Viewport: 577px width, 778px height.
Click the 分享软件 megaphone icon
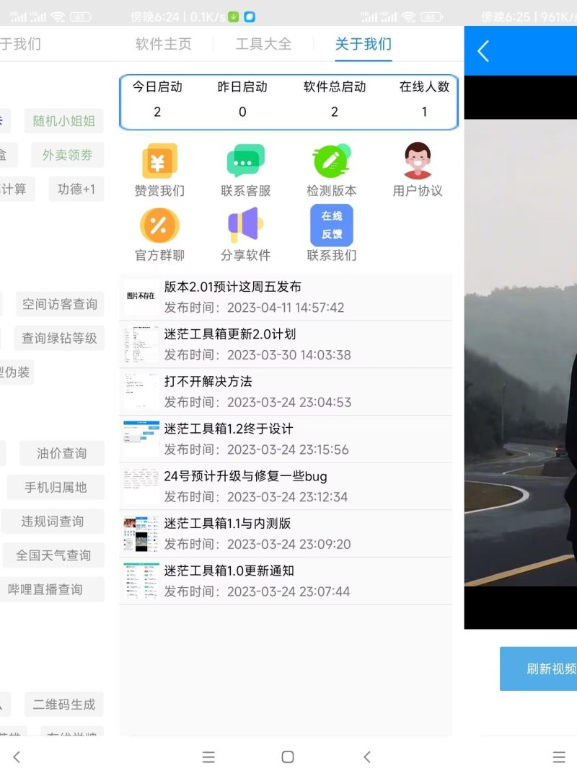245,225
